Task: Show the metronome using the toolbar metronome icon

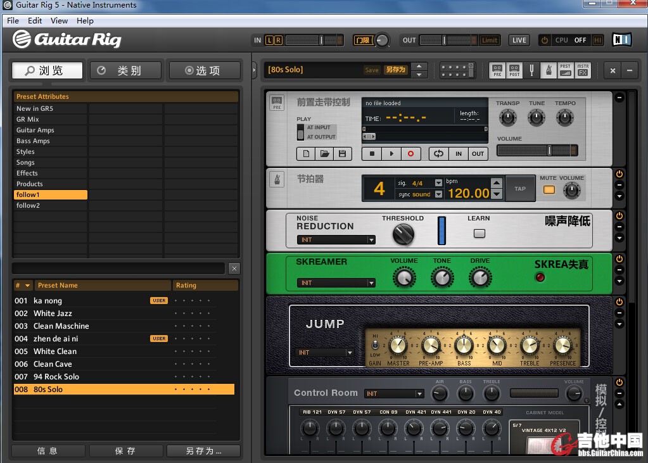Action: 549,70
